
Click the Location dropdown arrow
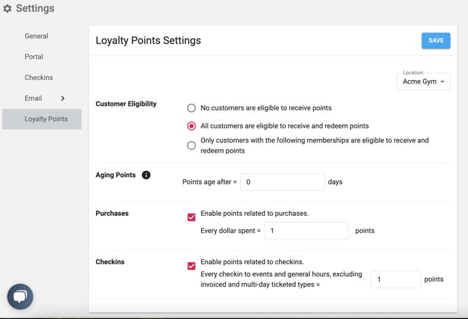(x=442, y=81)
